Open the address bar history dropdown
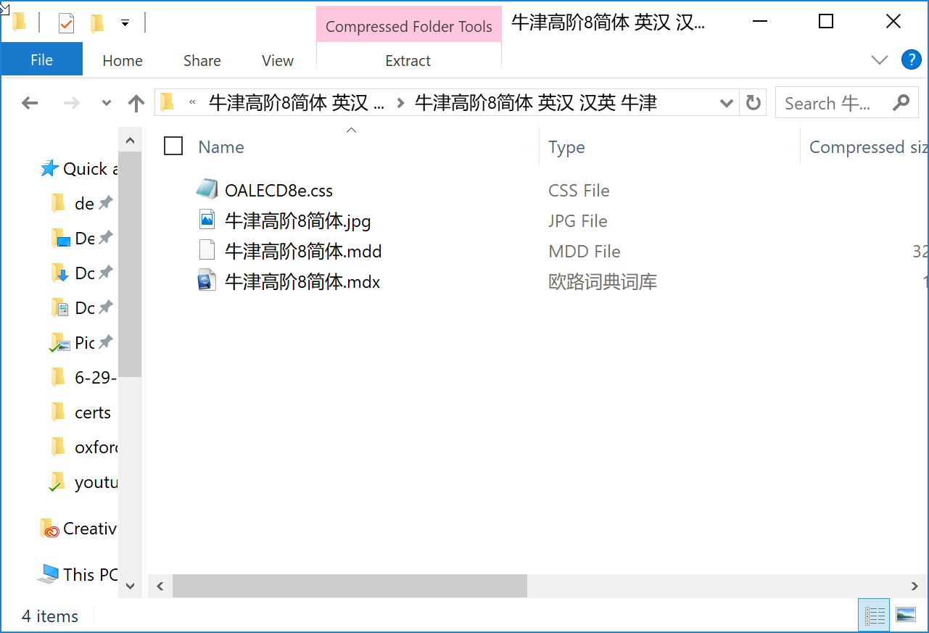Screen dimensions: 929x633 726,103
